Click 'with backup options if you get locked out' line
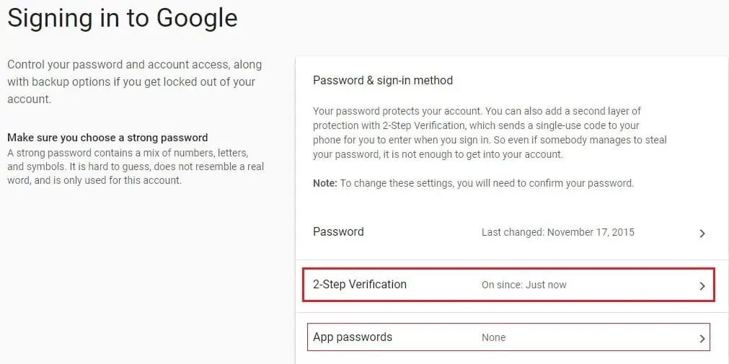The image size is (729, 364). pyautogui.click(x=131, y=82)
